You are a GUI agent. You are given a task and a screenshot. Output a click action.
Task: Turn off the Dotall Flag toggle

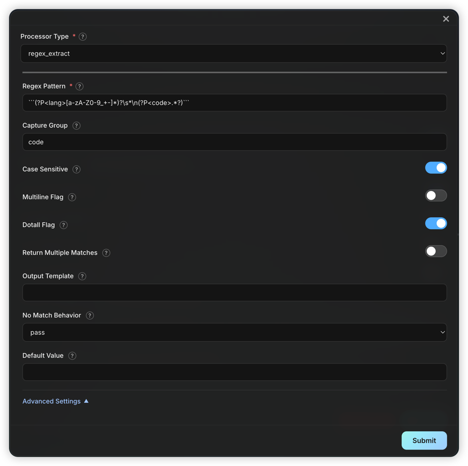point(436,223)
